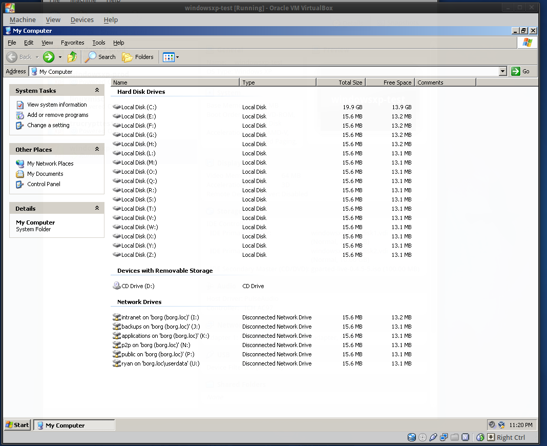Image resolution: width=547 pixels, height=446 pixels.
Task: Click Network Drives group header
Action: coord(139,302)
